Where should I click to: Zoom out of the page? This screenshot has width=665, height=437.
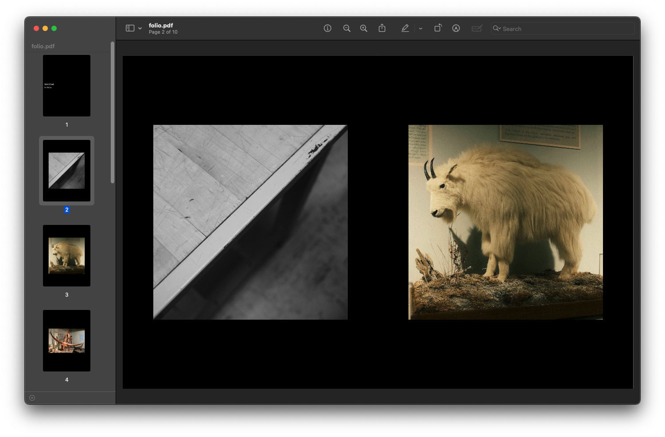[346, 28]
